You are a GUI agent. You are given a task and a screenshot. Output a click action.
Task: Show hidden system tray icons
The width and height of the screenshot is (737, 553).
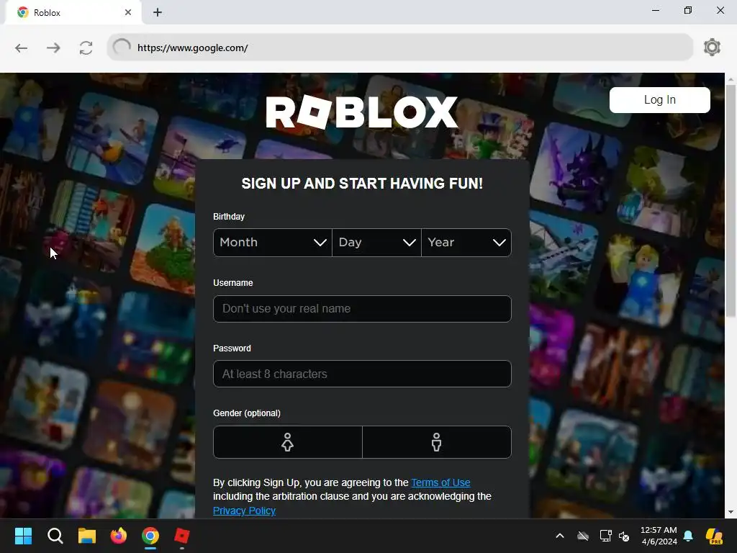click(x=560, y=536)
